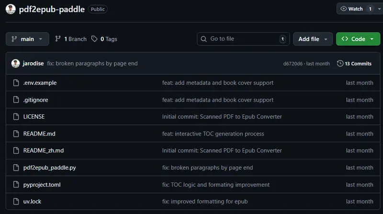The width and height of the screenshot is (383, 214).
Task: Open 'feat: interactive TOC generation process' commit
Action: tap(213, 134)
